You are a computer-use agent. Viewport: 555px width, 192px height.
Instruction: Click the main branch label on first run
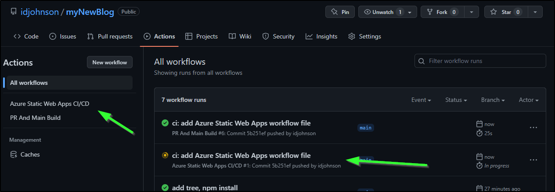point(365,128)
